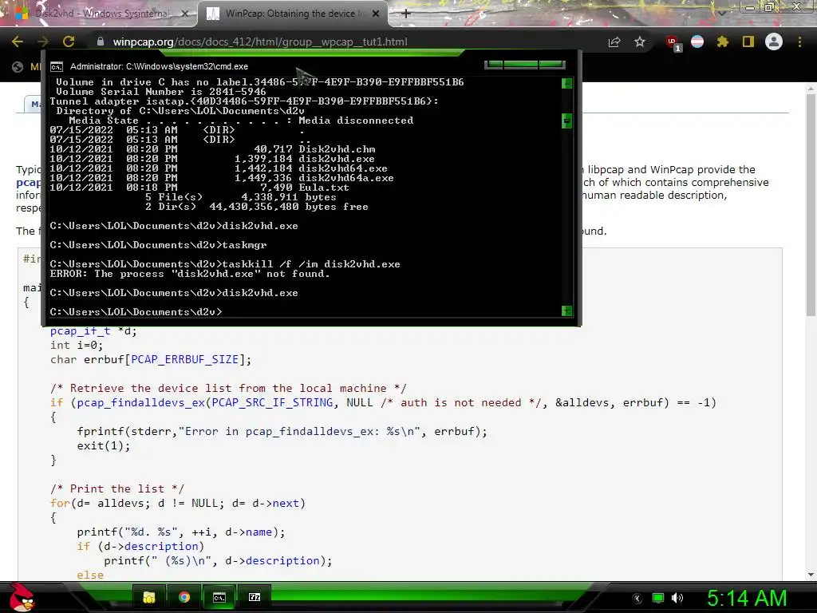Open the cmd.exe window system menu icon
Screen dimensions: 817x613
(57, 67)
